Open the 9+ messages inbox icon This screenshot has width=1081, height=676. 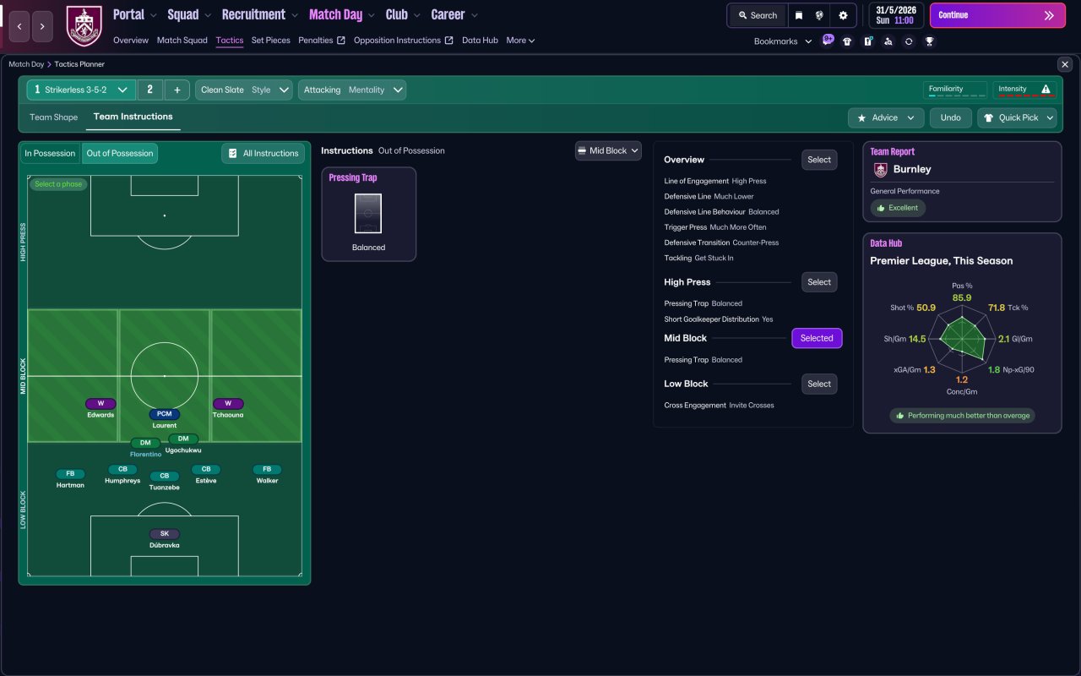(828, 40)
